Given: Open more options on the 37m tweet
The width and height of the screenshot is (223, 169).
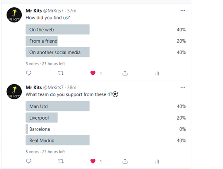Looking at the screenshot, I should click(x=183, y=10).
